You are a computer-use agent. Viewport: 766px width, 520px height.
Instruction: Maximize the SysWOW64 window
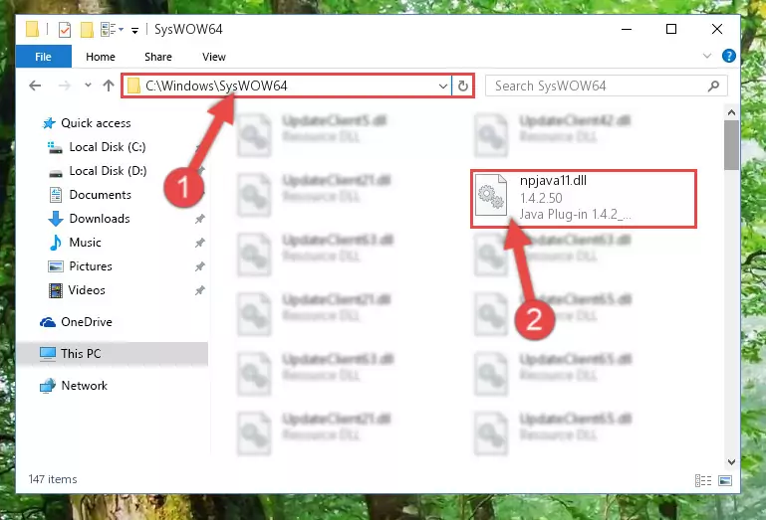click(x=671, y=29)
